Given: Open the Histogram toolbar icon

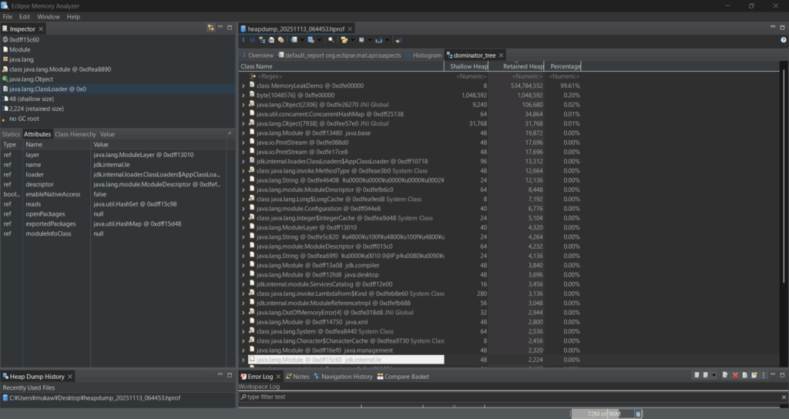Looking at the screenshot, I should click(x=253, y=40).
